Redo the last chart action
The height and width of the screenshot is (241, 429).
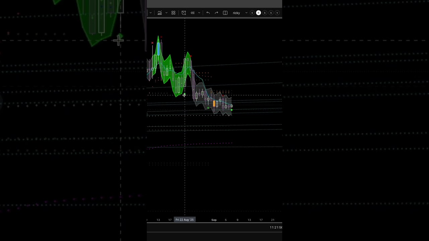click(216, 13)
